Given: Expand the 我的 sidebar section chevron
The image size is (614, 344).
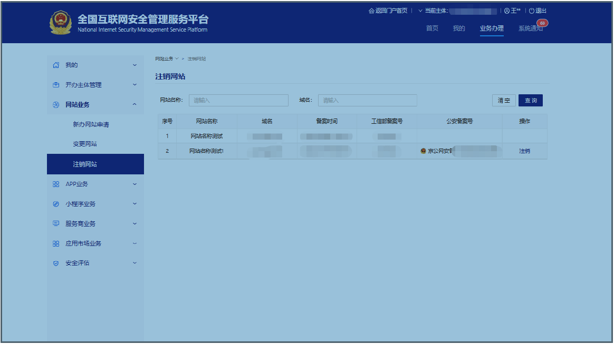Looking at the screenshot, I should [x=135, y=65].
